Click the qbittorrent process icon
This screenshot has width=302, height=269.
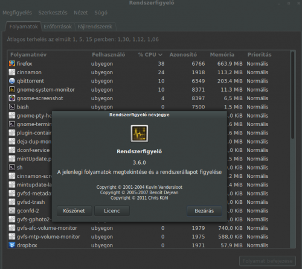point(12,81)
